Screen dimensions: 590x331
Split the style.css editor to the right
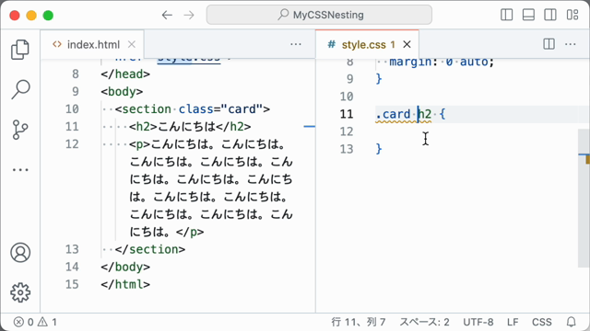[x=549, y=44]
